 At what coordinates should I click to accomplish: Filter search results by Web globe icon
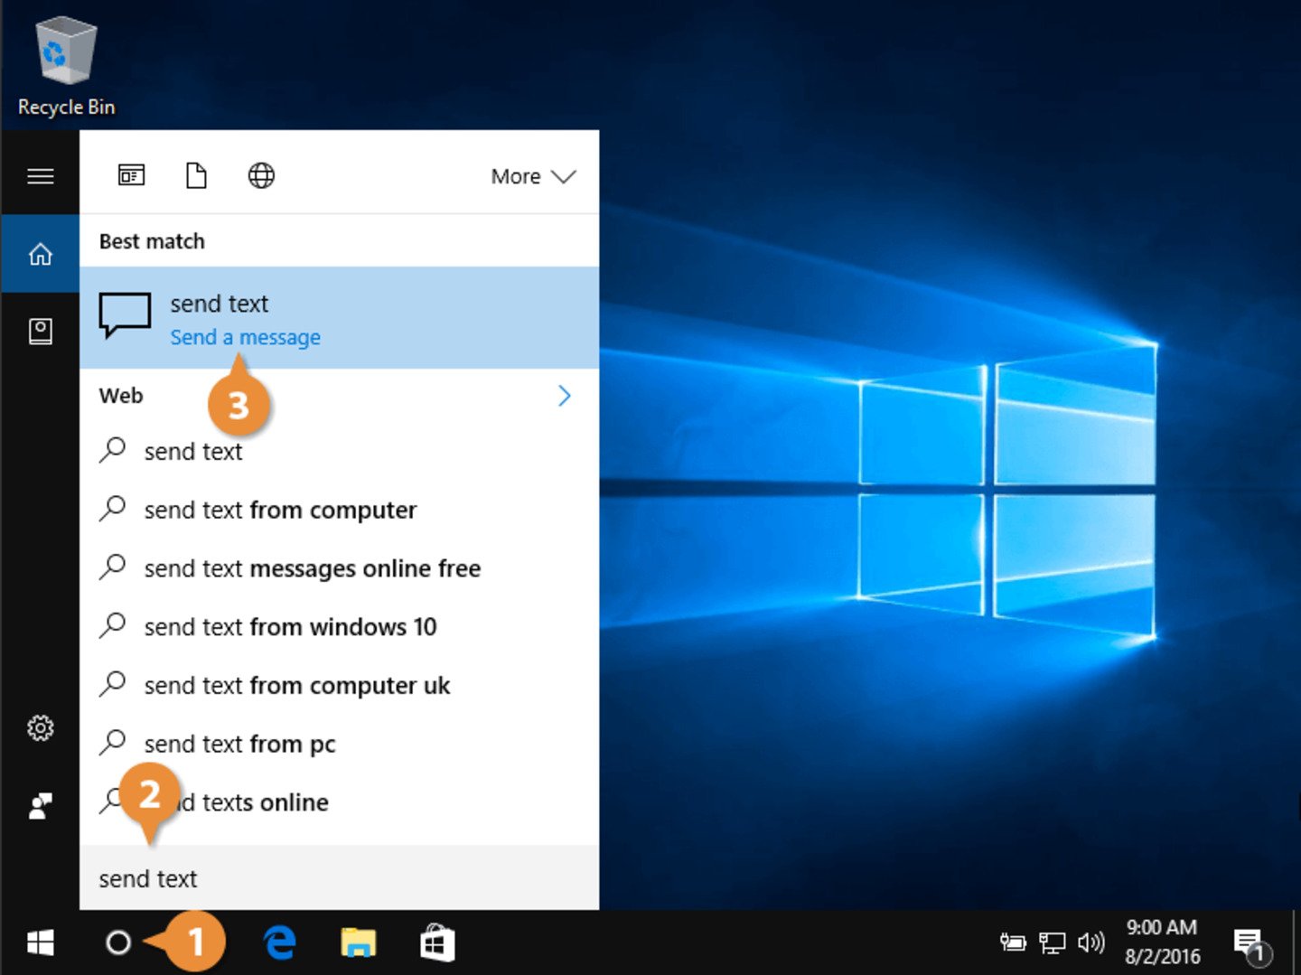pyautogui.click(x=261, y=175)
